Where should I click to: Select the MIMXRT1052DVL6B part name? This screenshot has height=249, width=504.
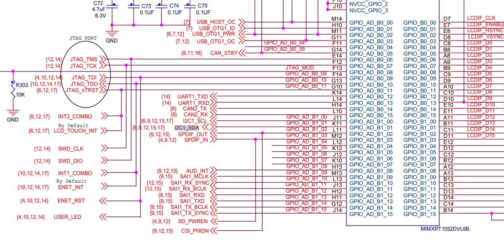(x=445, y=229)
